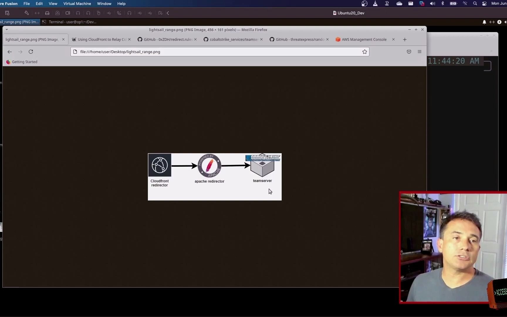This screenshot has height=317, width=507.
Task: Open the Edit menu
Action: point(39,4)
